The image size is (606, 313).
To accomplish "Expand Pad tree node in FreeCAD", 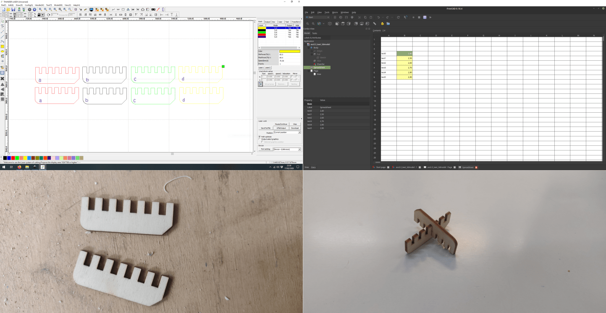I will click(x=312, y=54).
